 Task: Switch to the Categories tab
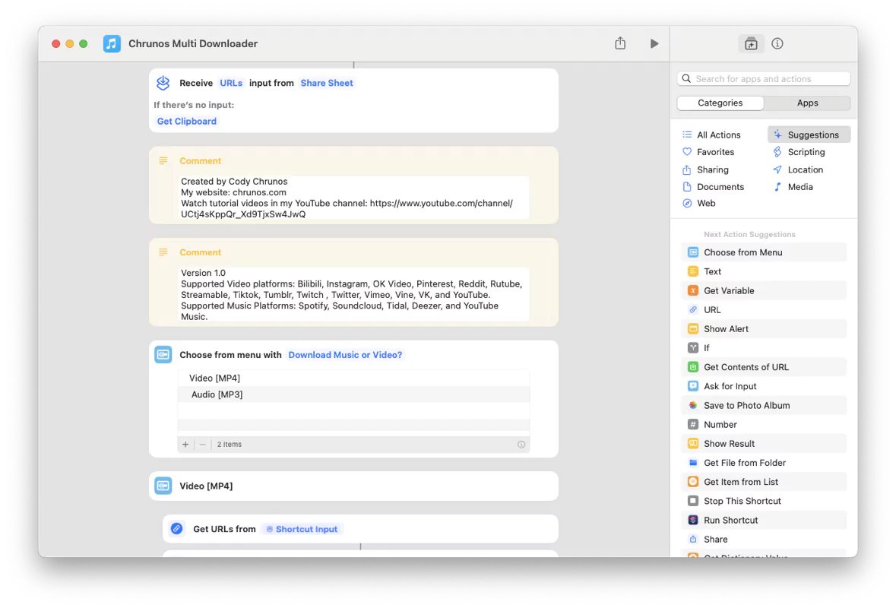(x=720, y=103)
